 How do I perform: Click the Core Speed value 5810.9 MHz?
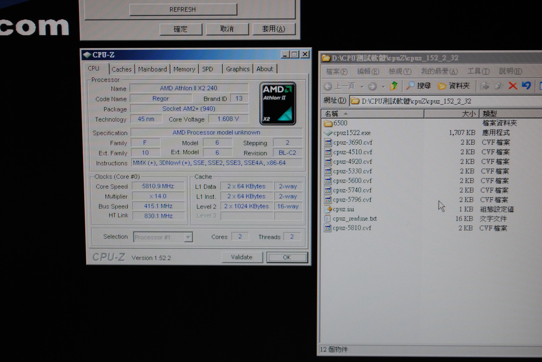[158, 187]
